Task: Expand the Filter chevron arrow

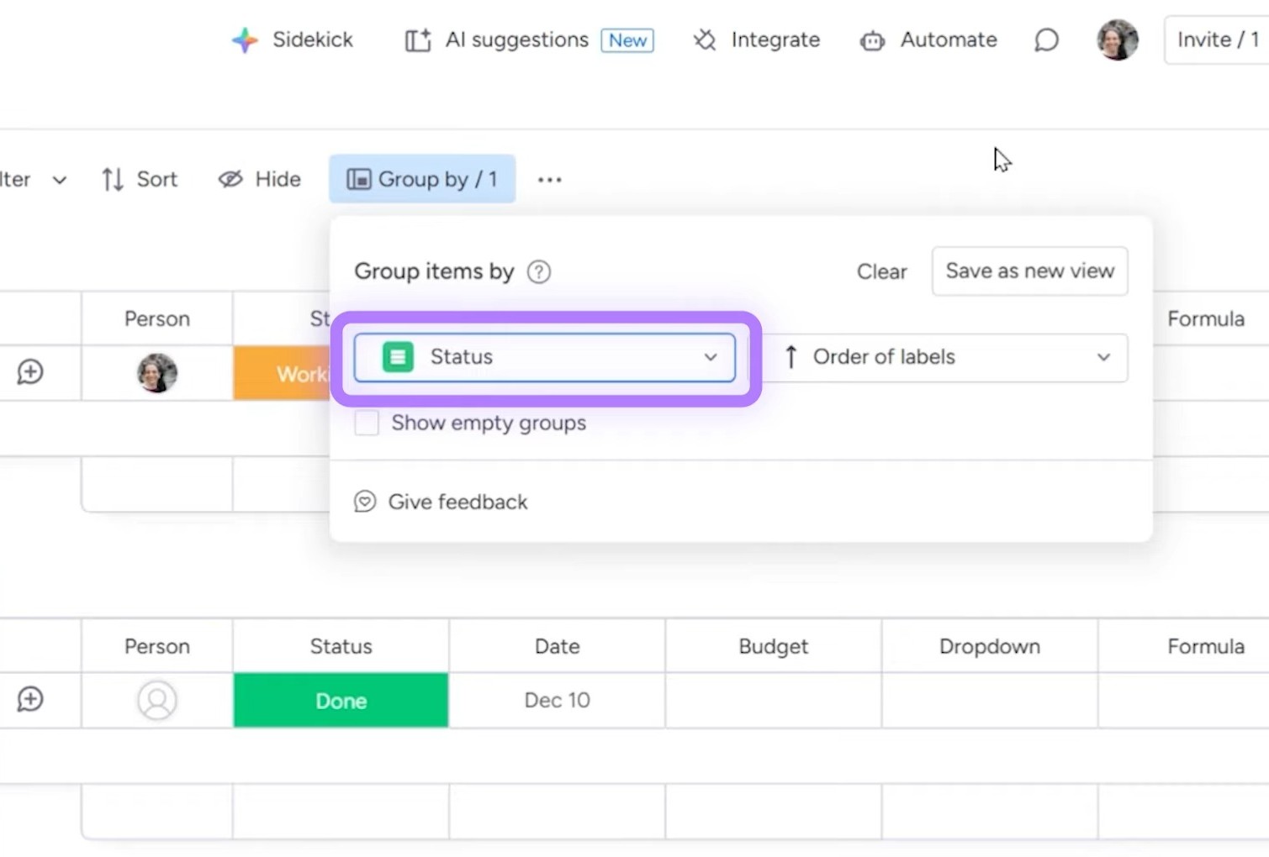Action: tap(59, 180)
